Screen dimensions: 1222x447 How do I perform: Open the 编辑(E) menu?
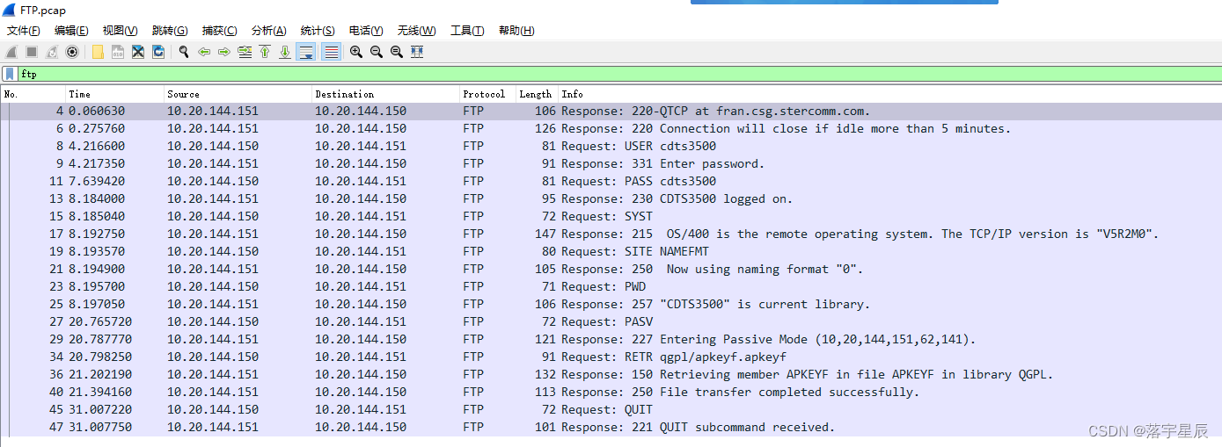click(71, 31)
